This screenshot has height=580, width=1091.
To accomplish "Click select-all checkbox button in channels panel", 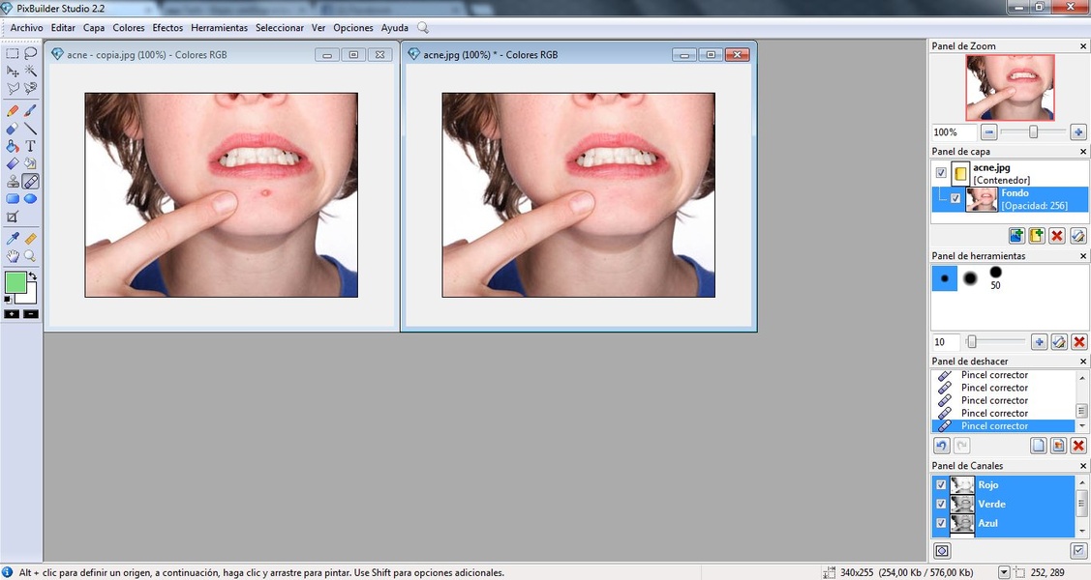I will (x=1077, y=551).
